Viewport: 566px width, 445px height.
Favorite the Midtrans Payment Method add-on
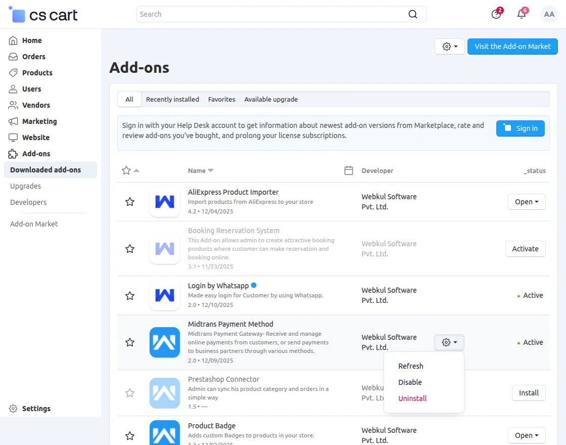[130, 342]
